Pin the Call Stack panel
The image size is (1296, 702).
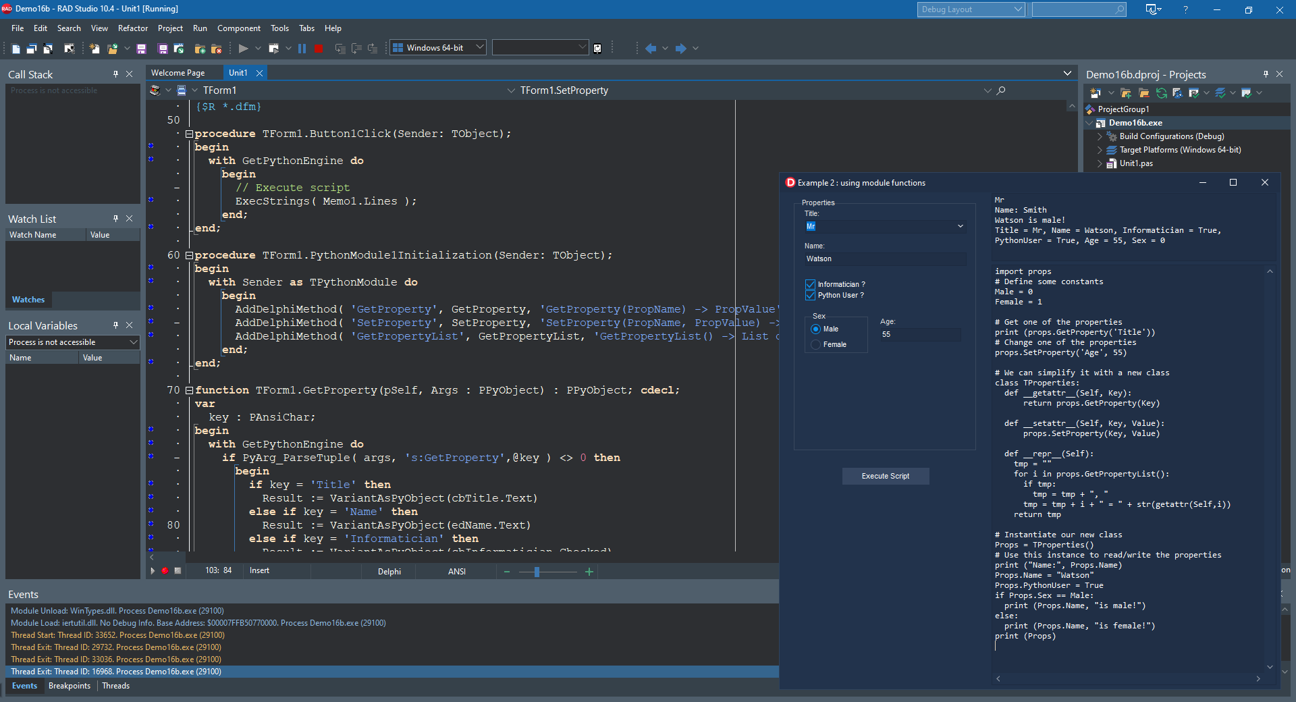click(x=115, y=74)
